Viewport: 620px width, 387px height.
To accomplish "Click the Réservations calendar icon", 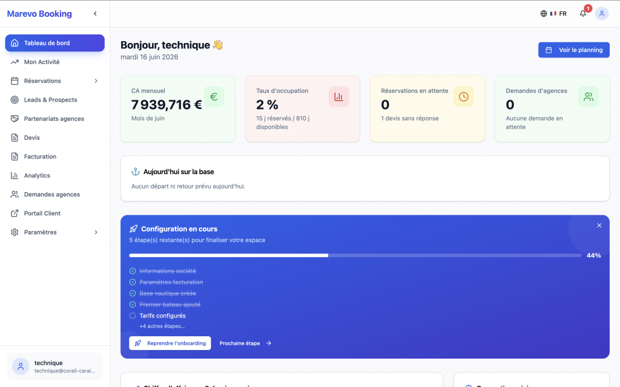I will click(15, 81).
